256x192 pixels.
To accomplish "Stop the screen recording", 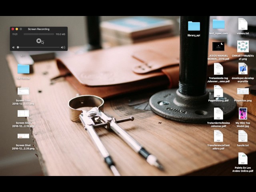I will click(x=39, y=41).
